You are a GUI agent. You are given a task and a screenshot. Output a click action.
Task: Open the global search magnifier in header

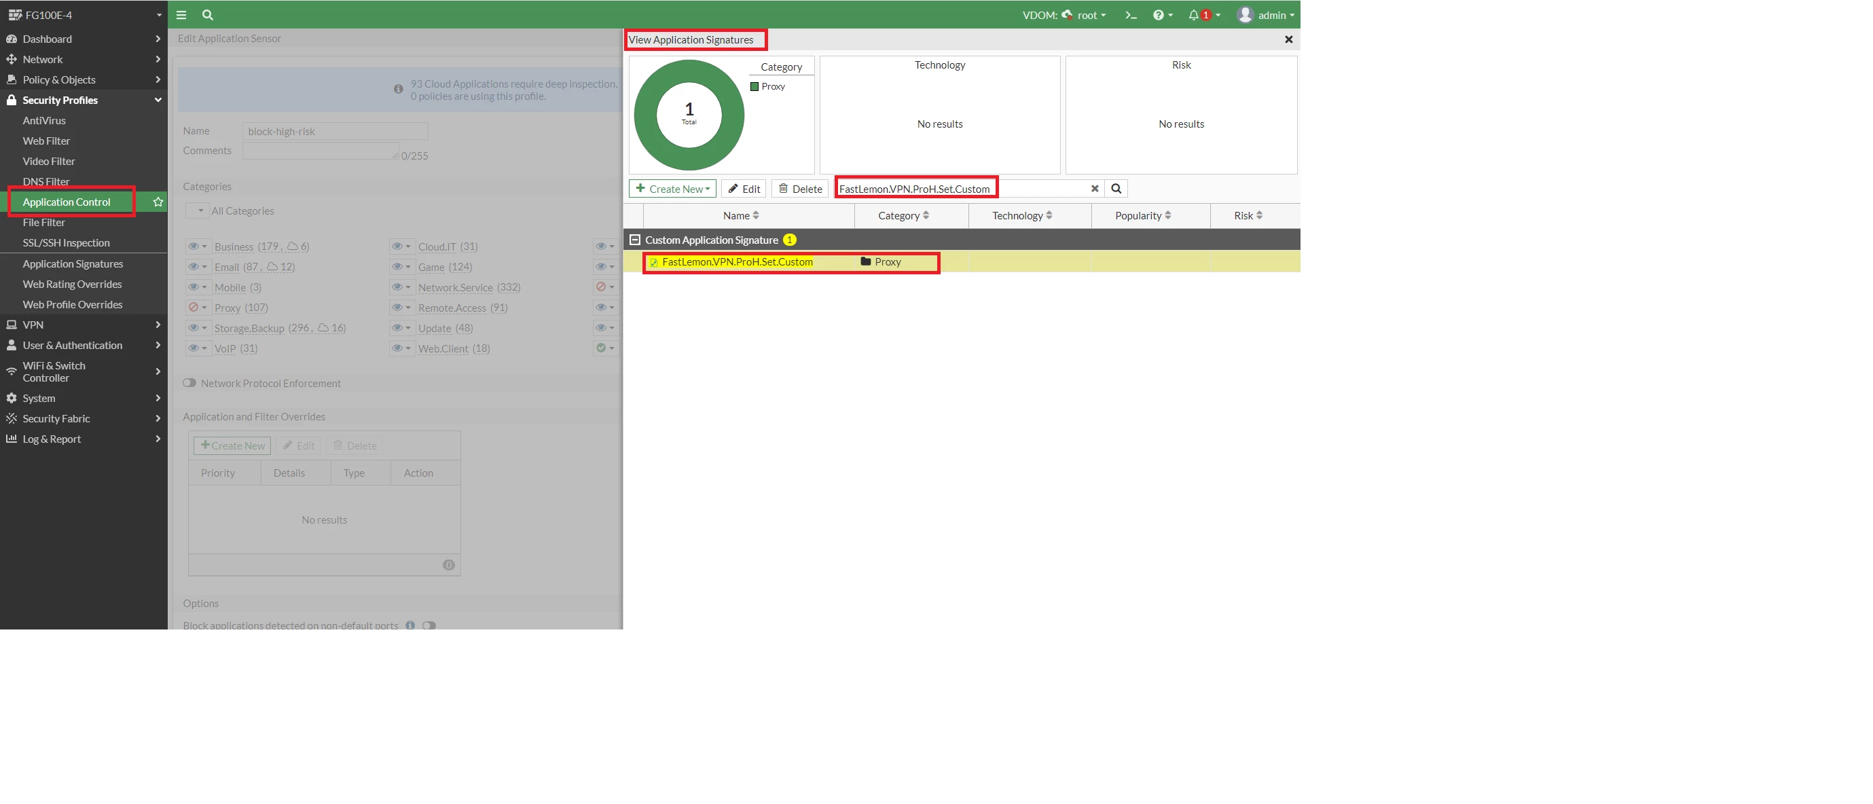pos(208,14)
